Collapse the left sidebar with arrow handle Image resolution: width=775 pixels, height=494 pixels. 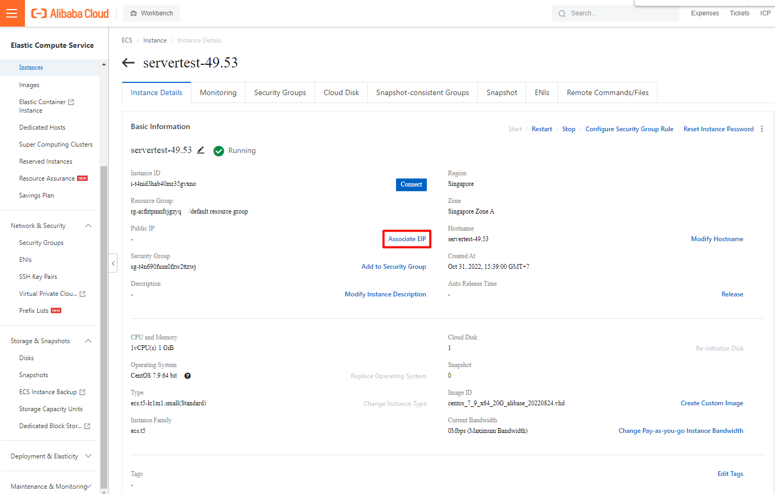pyautogui.click(x=113, y=263)
